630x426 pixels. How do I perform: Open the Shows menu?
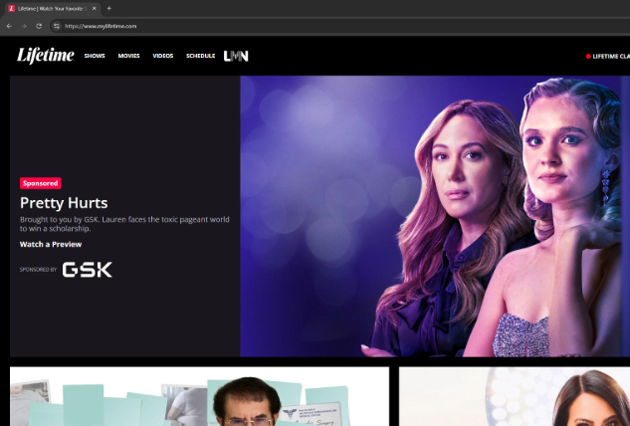95,56
